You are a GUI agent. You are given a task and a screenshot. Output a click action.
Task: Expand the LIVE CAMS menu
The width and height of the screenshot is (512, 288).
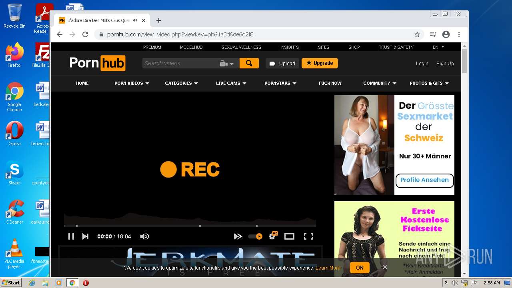click(x=231, y=83)
